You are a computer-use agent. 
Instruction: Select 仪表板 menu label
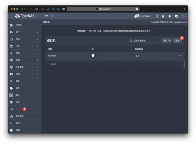tap(19, 25)
